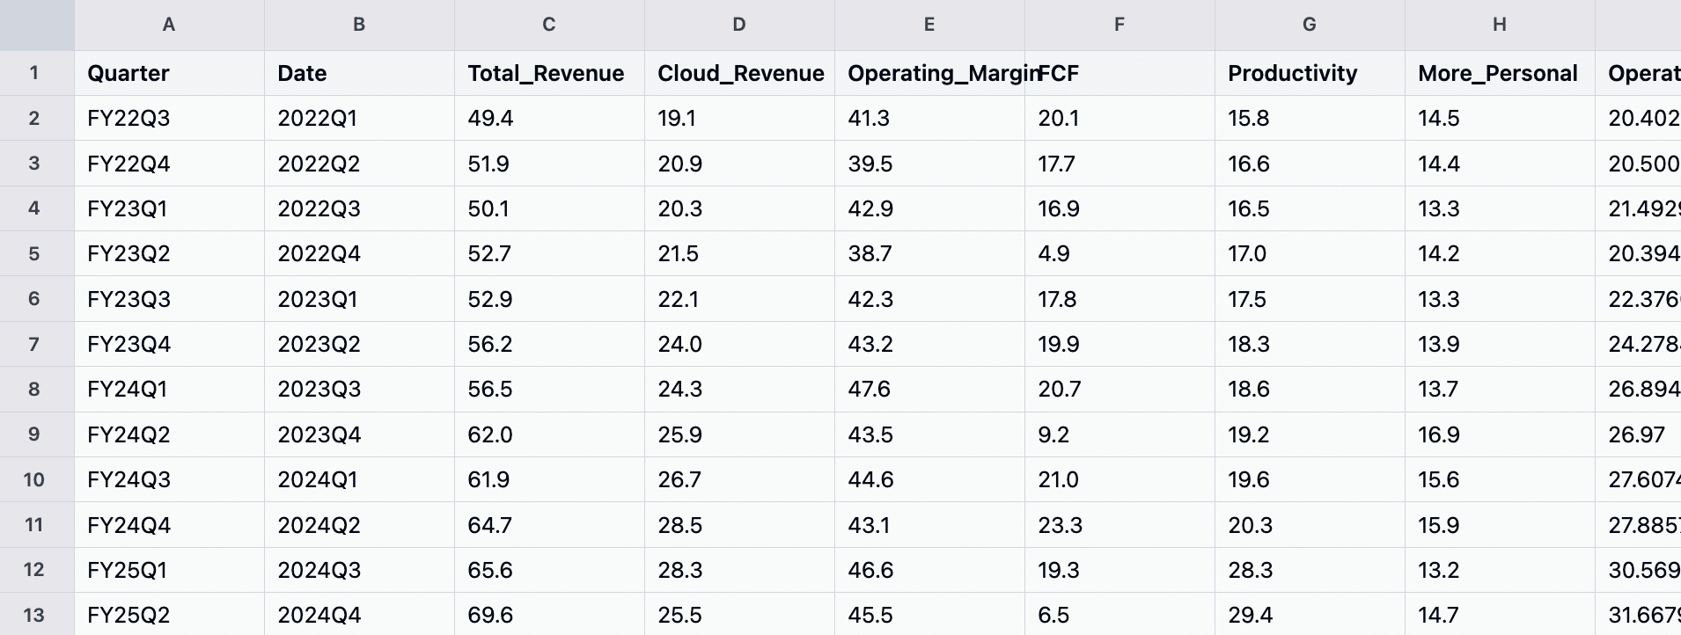Click the More_Personal header cell
This screenshot has width=1681, height=635.
coord(1500,73)
